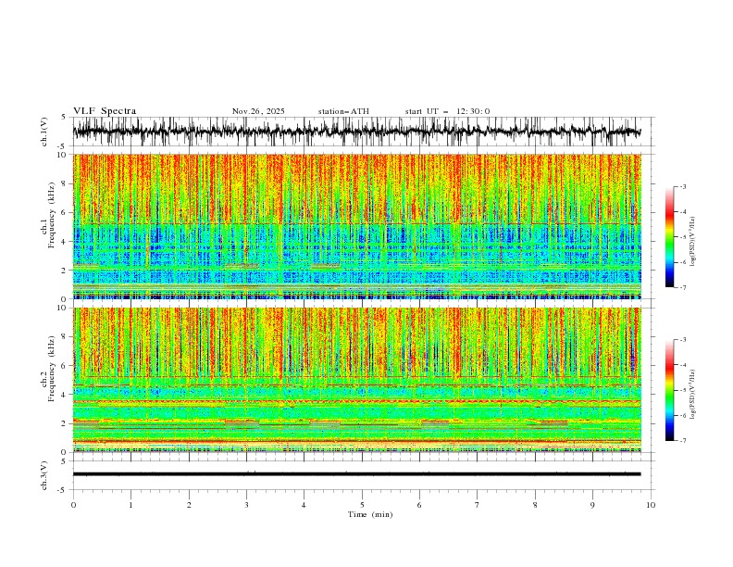Click inside the ch.1 spectrogram panel
The height and width of the screenshot is (567, 733).
(356, 226)
